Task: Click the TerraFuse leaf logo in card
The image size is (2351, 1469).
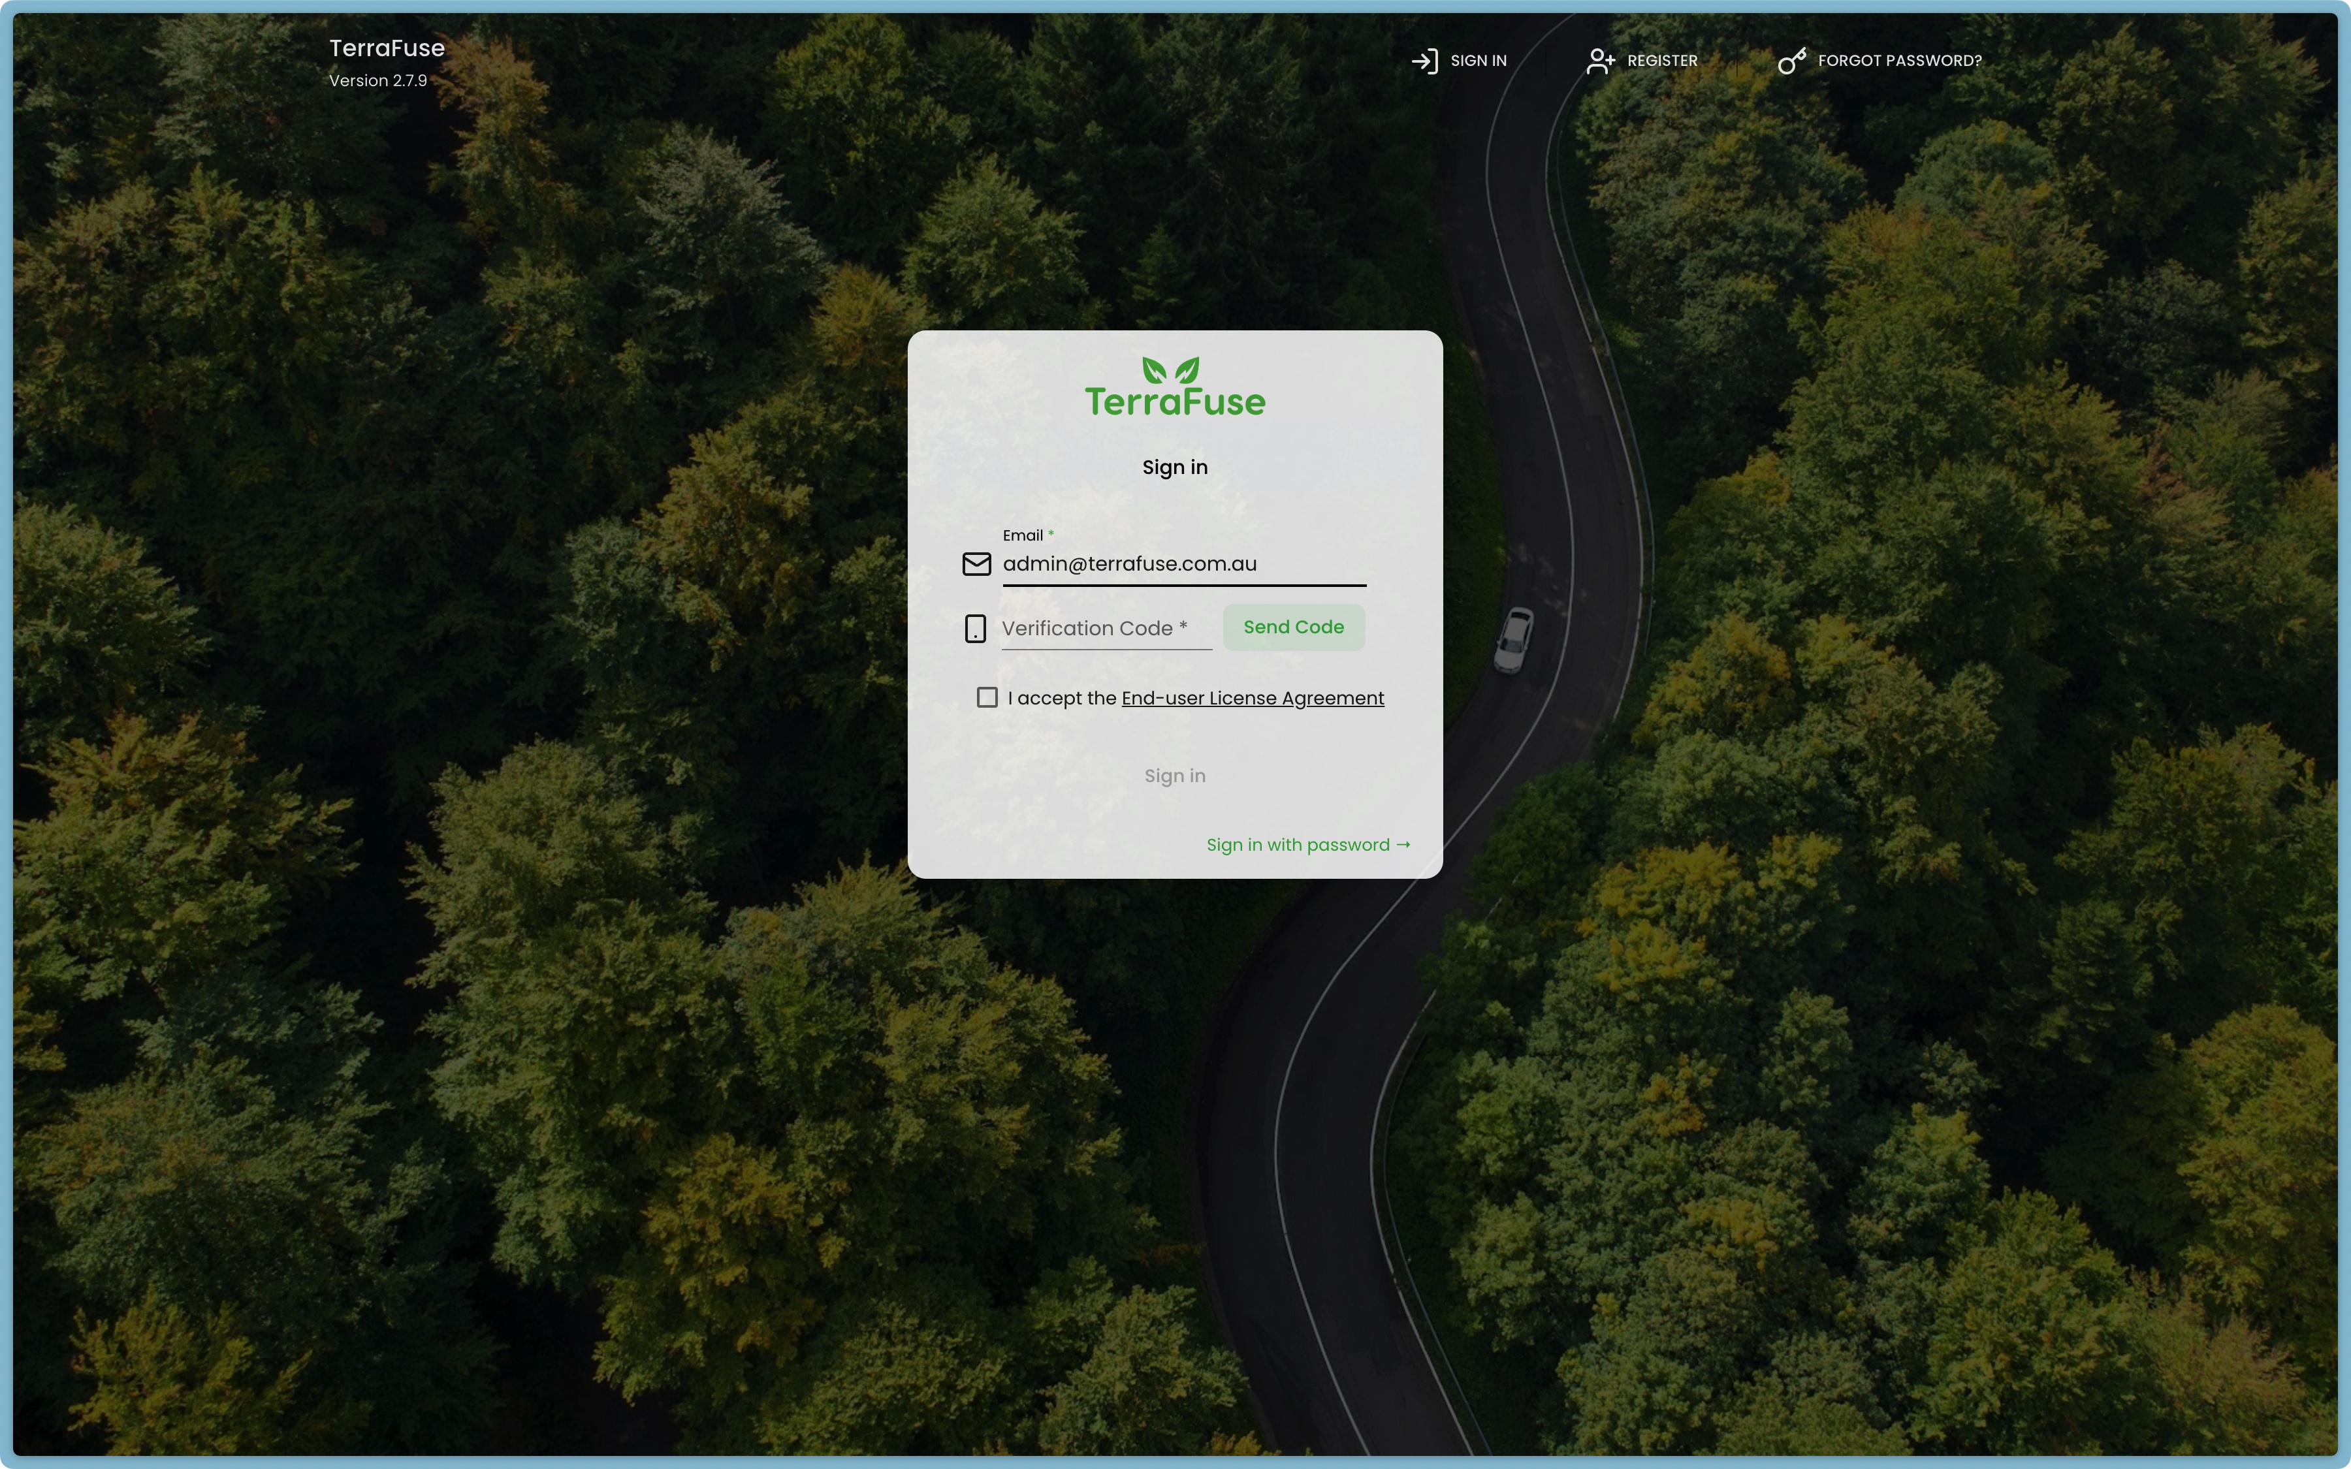Action: click(x=1175, y=388)
